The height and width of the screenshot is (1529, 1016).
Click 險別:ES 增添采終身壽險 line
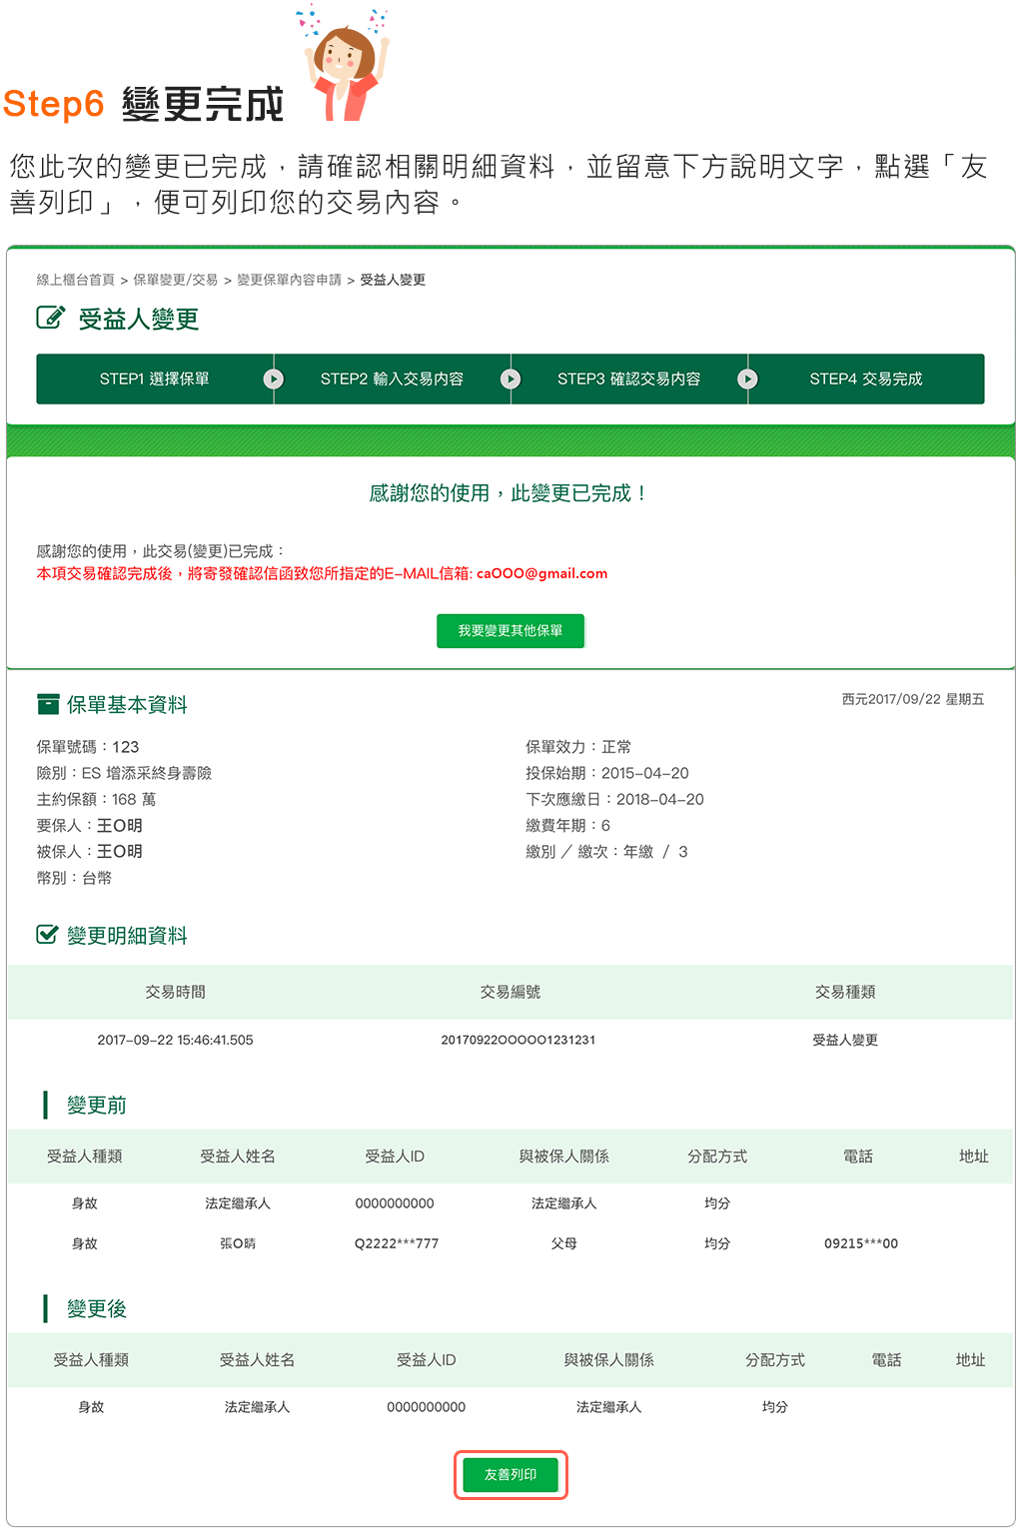coord(124,773)
